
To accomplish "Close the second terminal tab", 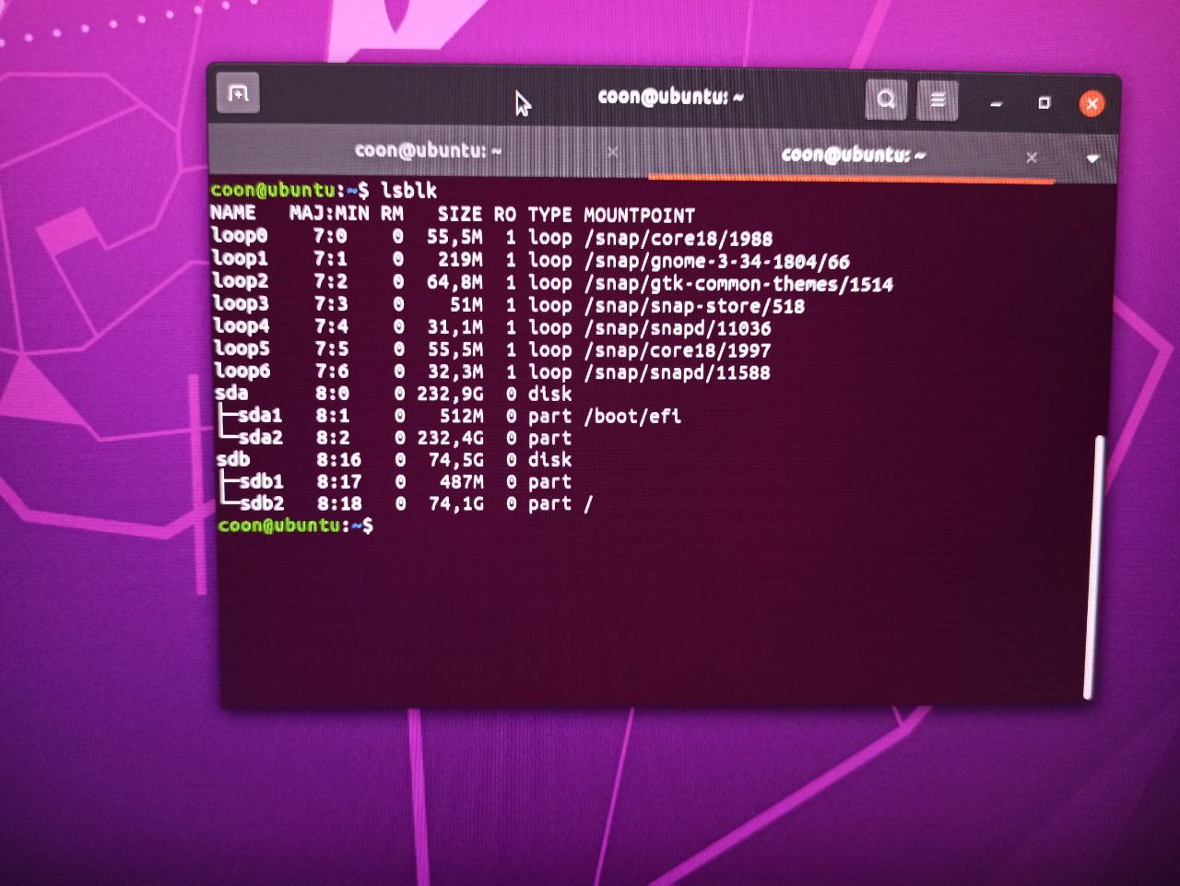I will (1032, 158).
